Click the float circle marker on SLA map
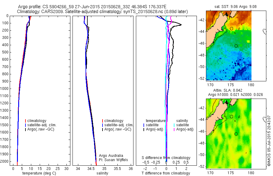This screenshot has height=176, width=273. pos(236,134)
